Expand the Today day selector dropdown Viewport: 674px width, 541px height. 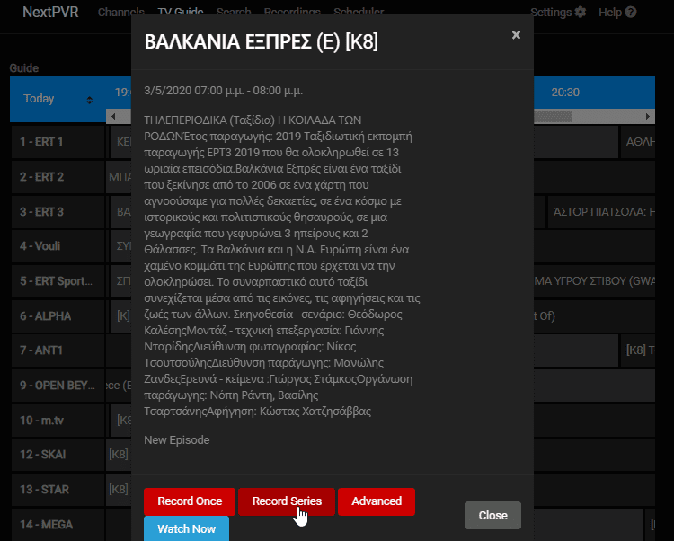pos(58,99)
